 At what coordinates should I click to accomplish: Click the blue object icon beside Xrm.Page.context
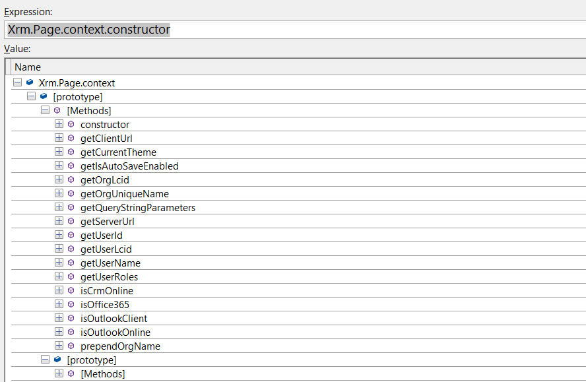click(30, 83)
